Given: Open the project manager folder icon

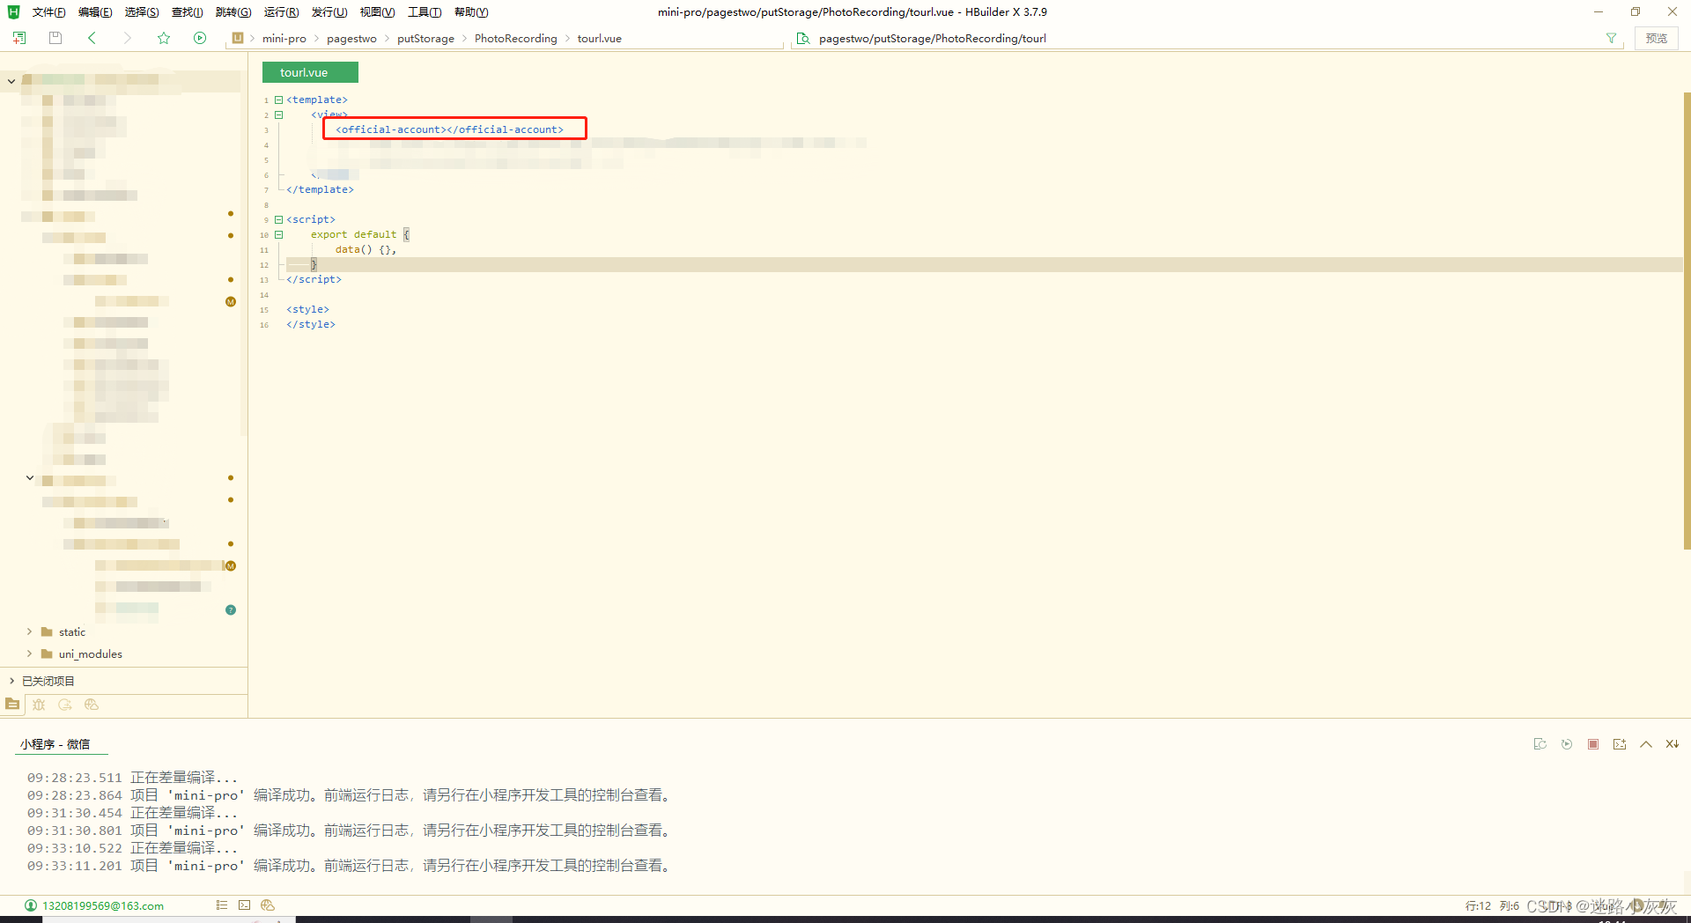Looking at the screenshot, I should (x=12, y=705).
